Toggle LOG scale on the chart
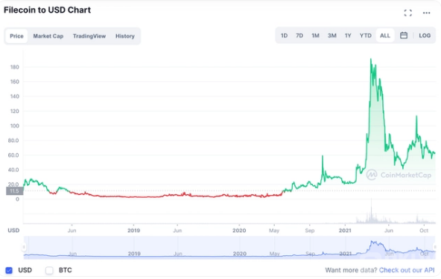The image size is (441, 279). point(425,36)
